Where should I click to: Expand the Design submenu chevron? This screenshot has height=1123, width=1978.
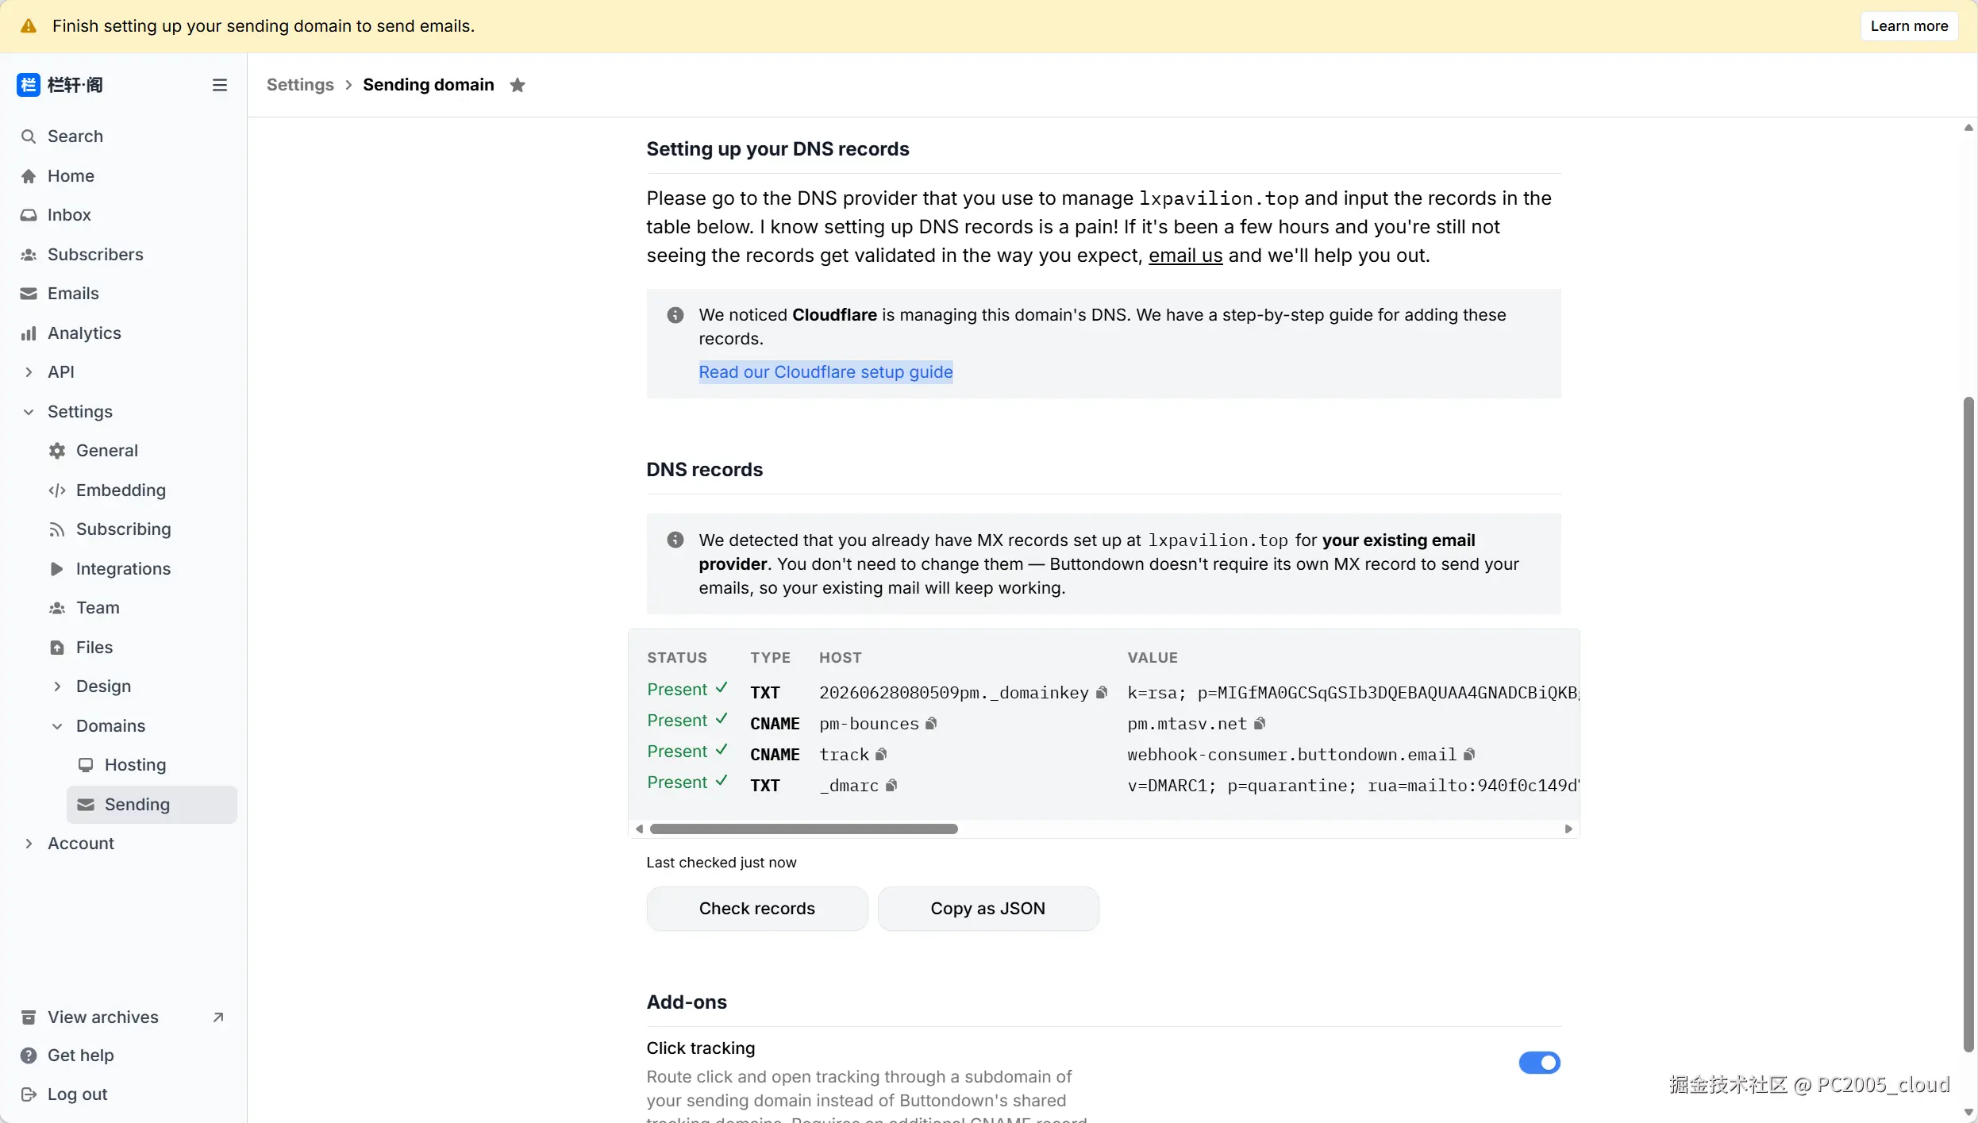point(57,686)
